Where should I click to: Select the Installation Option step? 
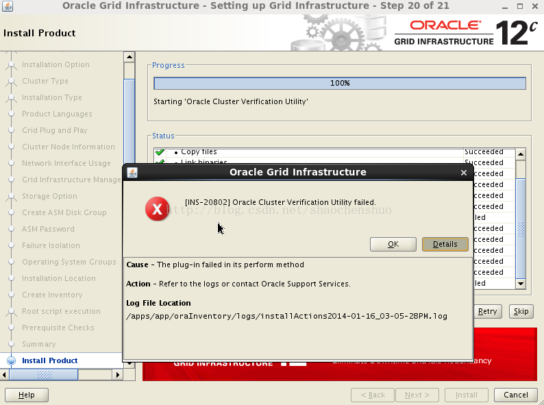click(x=55, y=64)
